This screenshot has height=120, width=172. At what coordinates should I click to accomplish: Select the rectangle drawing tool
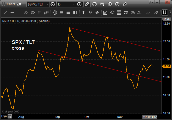[x=40, y=13]
